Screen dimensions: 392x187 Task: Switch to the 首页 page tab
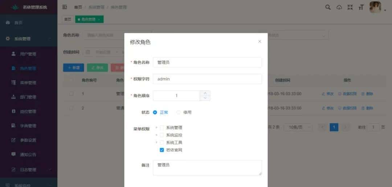point(68,19)
